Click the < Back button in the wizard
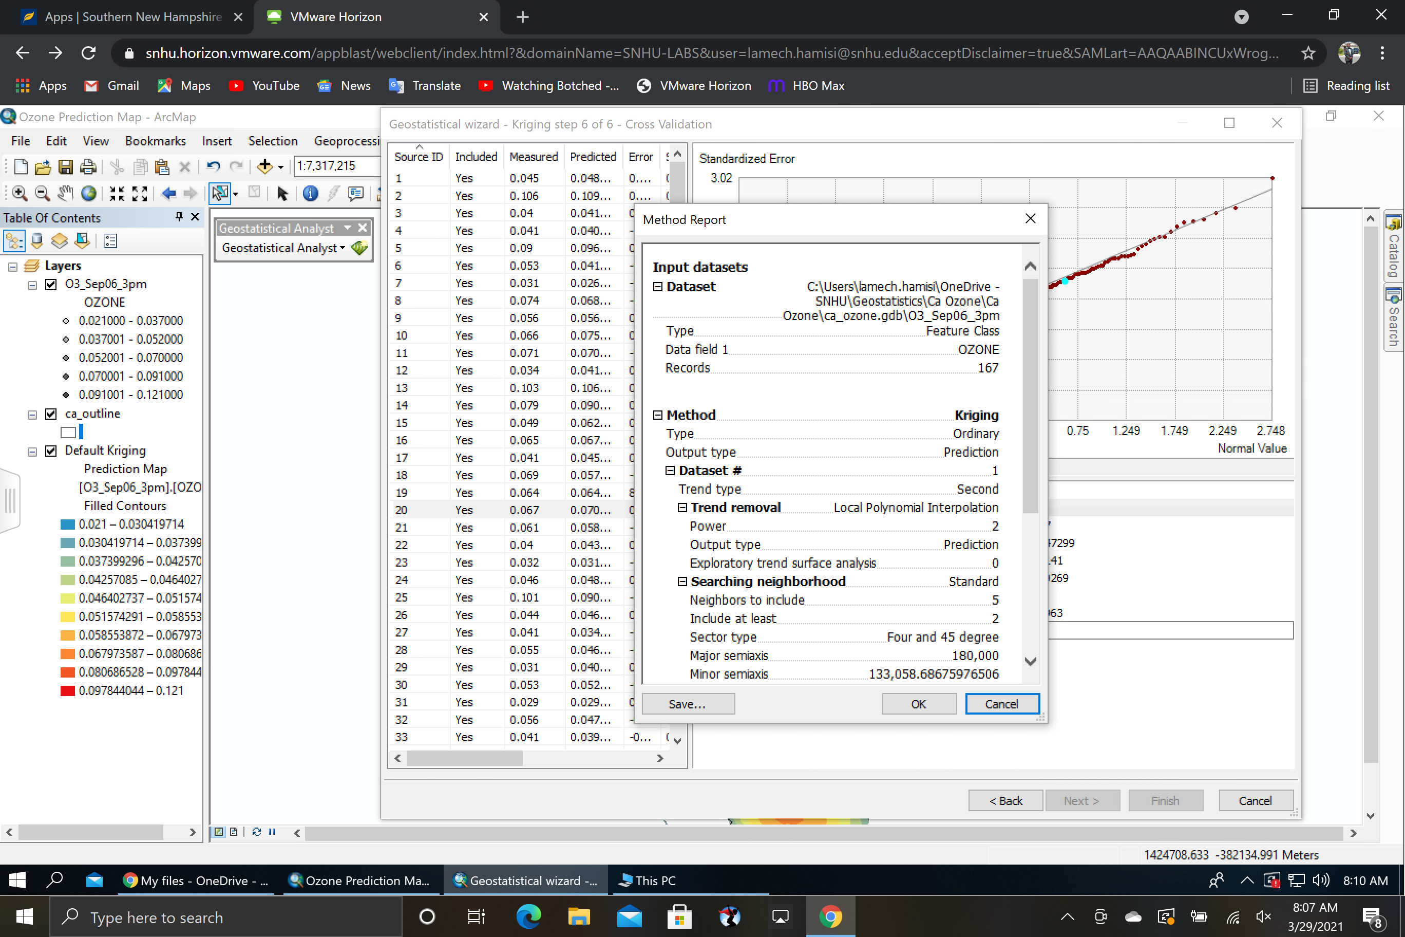1405x937 pixels. [1005, 801]
